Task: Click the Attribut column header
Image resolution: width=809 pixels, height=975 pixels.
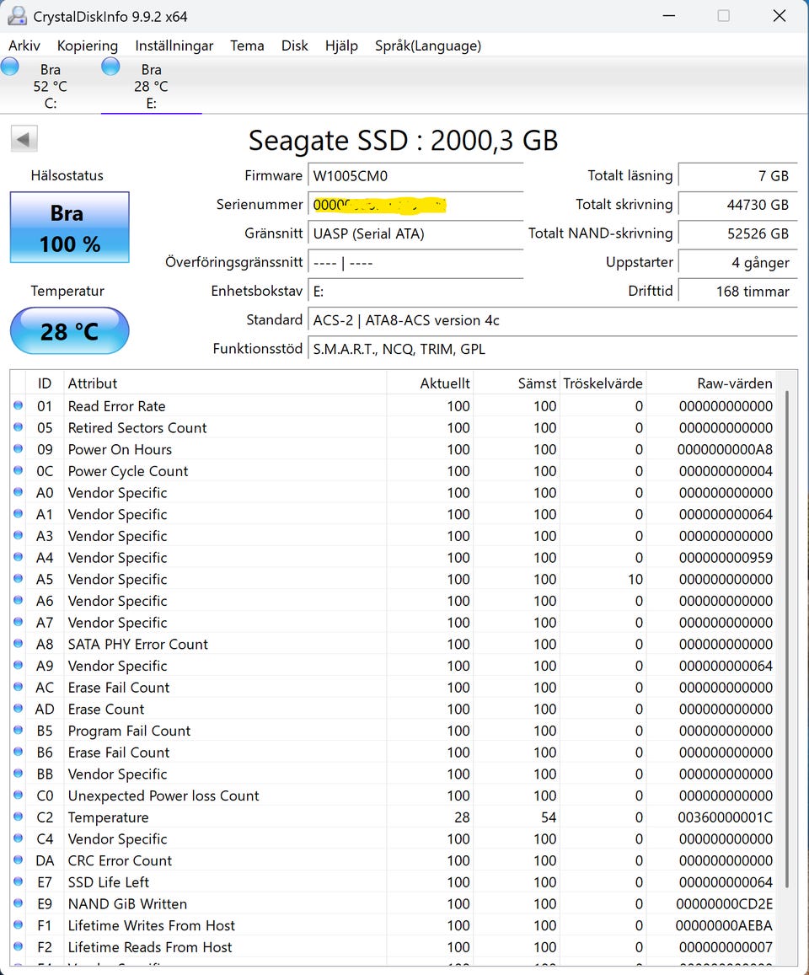Action: coord(225,383)
